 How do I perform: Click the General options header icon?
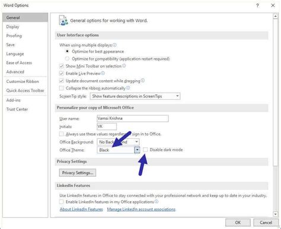tap(63, 21)
